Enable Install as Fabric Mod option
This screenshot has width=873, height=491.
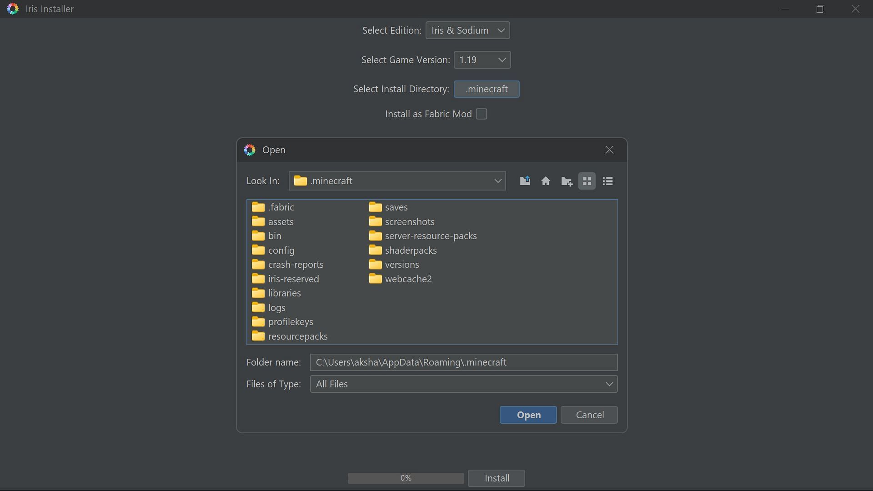tap(482, 114)
